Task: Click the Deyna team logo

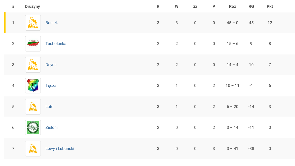Action: [x=33, y=65]
